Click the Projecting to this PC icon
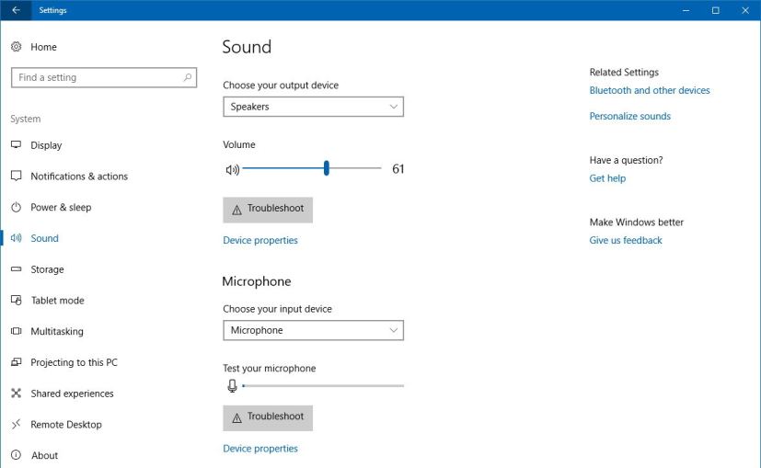761x468 pixels. (x=16, y=362)
